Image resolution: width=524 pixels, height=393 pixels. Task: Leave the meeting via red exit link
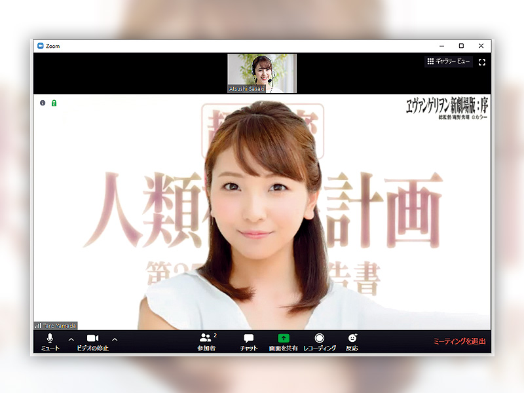460,341
